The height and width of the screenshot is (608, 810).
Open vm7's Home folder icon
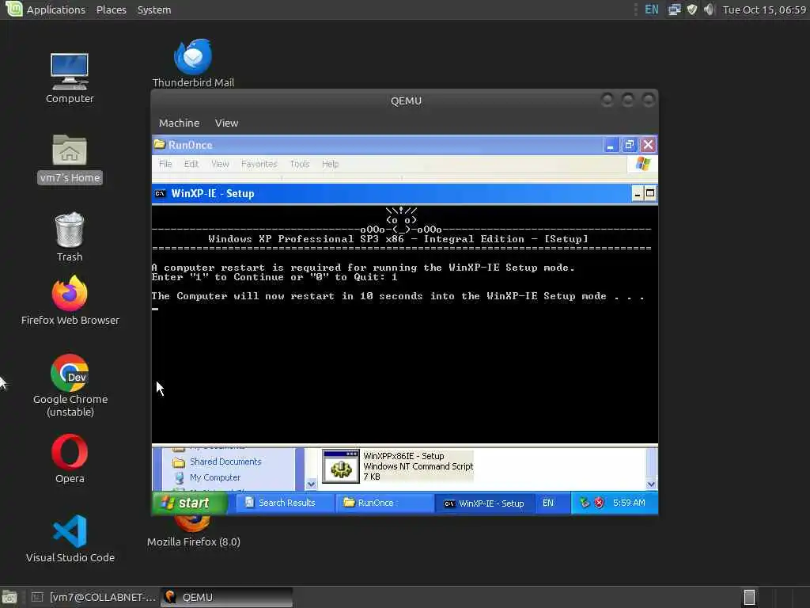coord(70,149)
